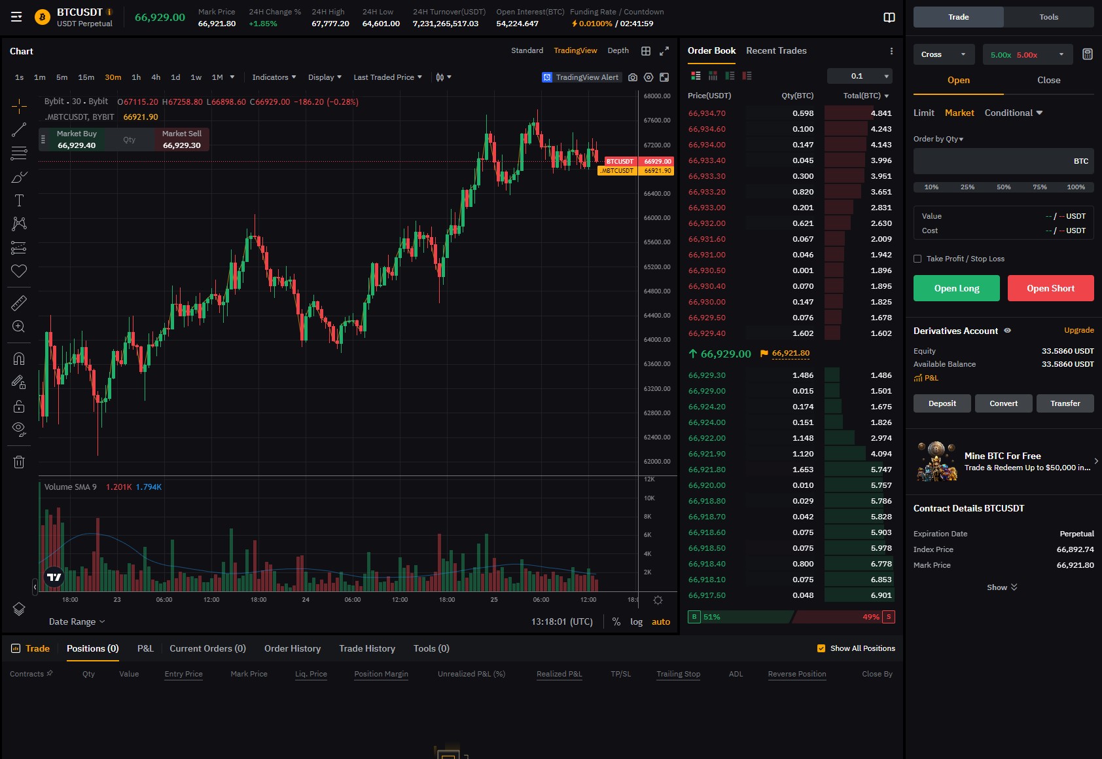
Task: Click the Deposit button
Action: tap(942, 403)
